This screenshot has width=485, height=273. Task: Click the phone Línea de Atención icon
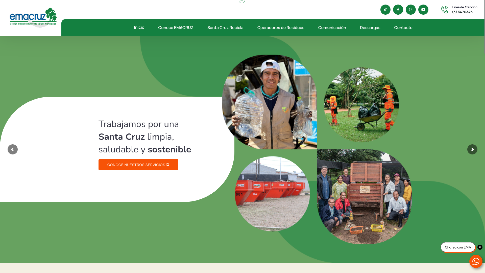(x=445, y=10)
